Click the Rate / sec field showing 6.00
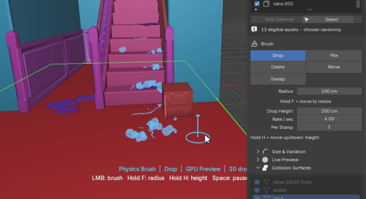Image resolution: width=366 pixels, height=199 pixels. point(329,119)
